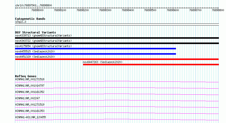Open the KCNMA1|NM_002247 transcript label
The image size is (226, 123).
click(27, 98)
